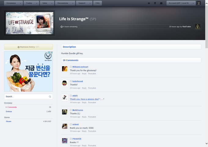208x147 pixels.
Task: Click the page vertical scrollbar thumb
Action: [x=206, y=27]
